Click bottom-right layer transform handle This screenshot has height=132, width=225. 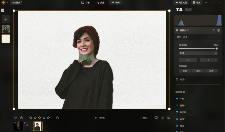tap(169, 109)
